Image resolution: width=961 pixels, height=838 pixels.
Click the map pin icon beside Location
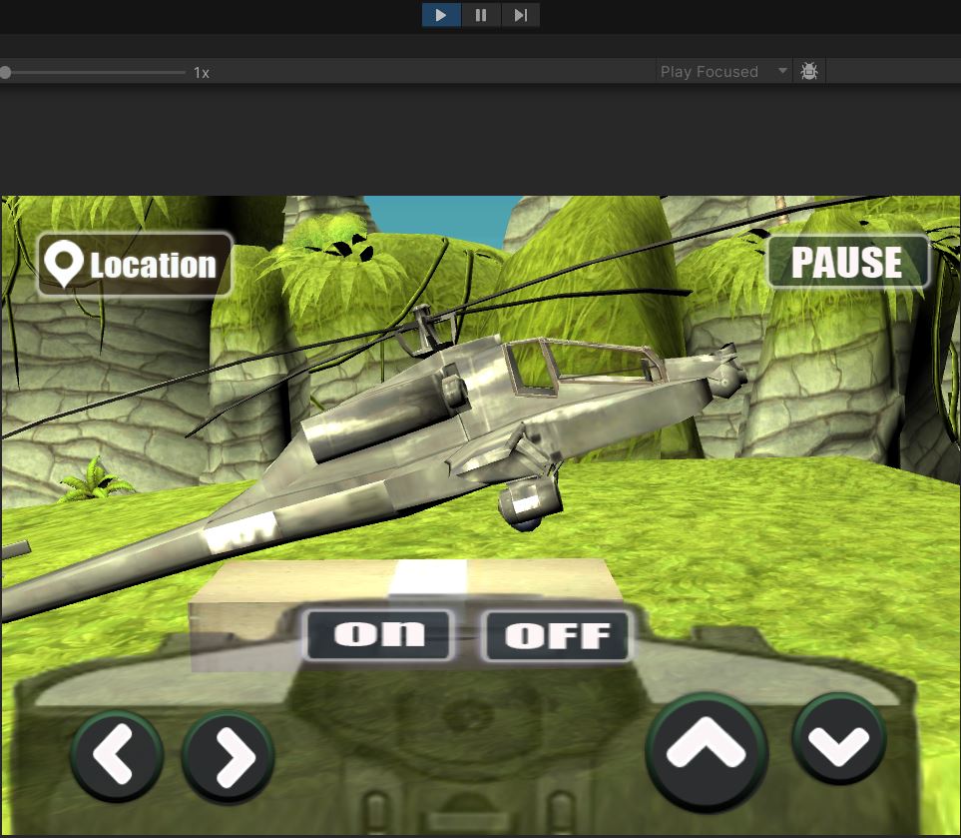click(x=64, y=265)
